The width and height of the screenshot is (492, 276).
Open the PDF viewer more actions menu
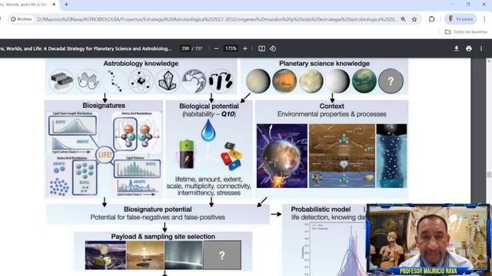tap(481, 48)
